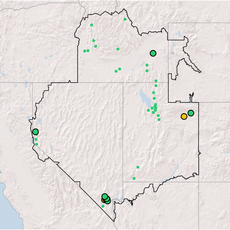The width and height of the screenshot is (230, 230).
Task: Select the large green marker near Lake Tahoe
Action: [x=36, y=132]
